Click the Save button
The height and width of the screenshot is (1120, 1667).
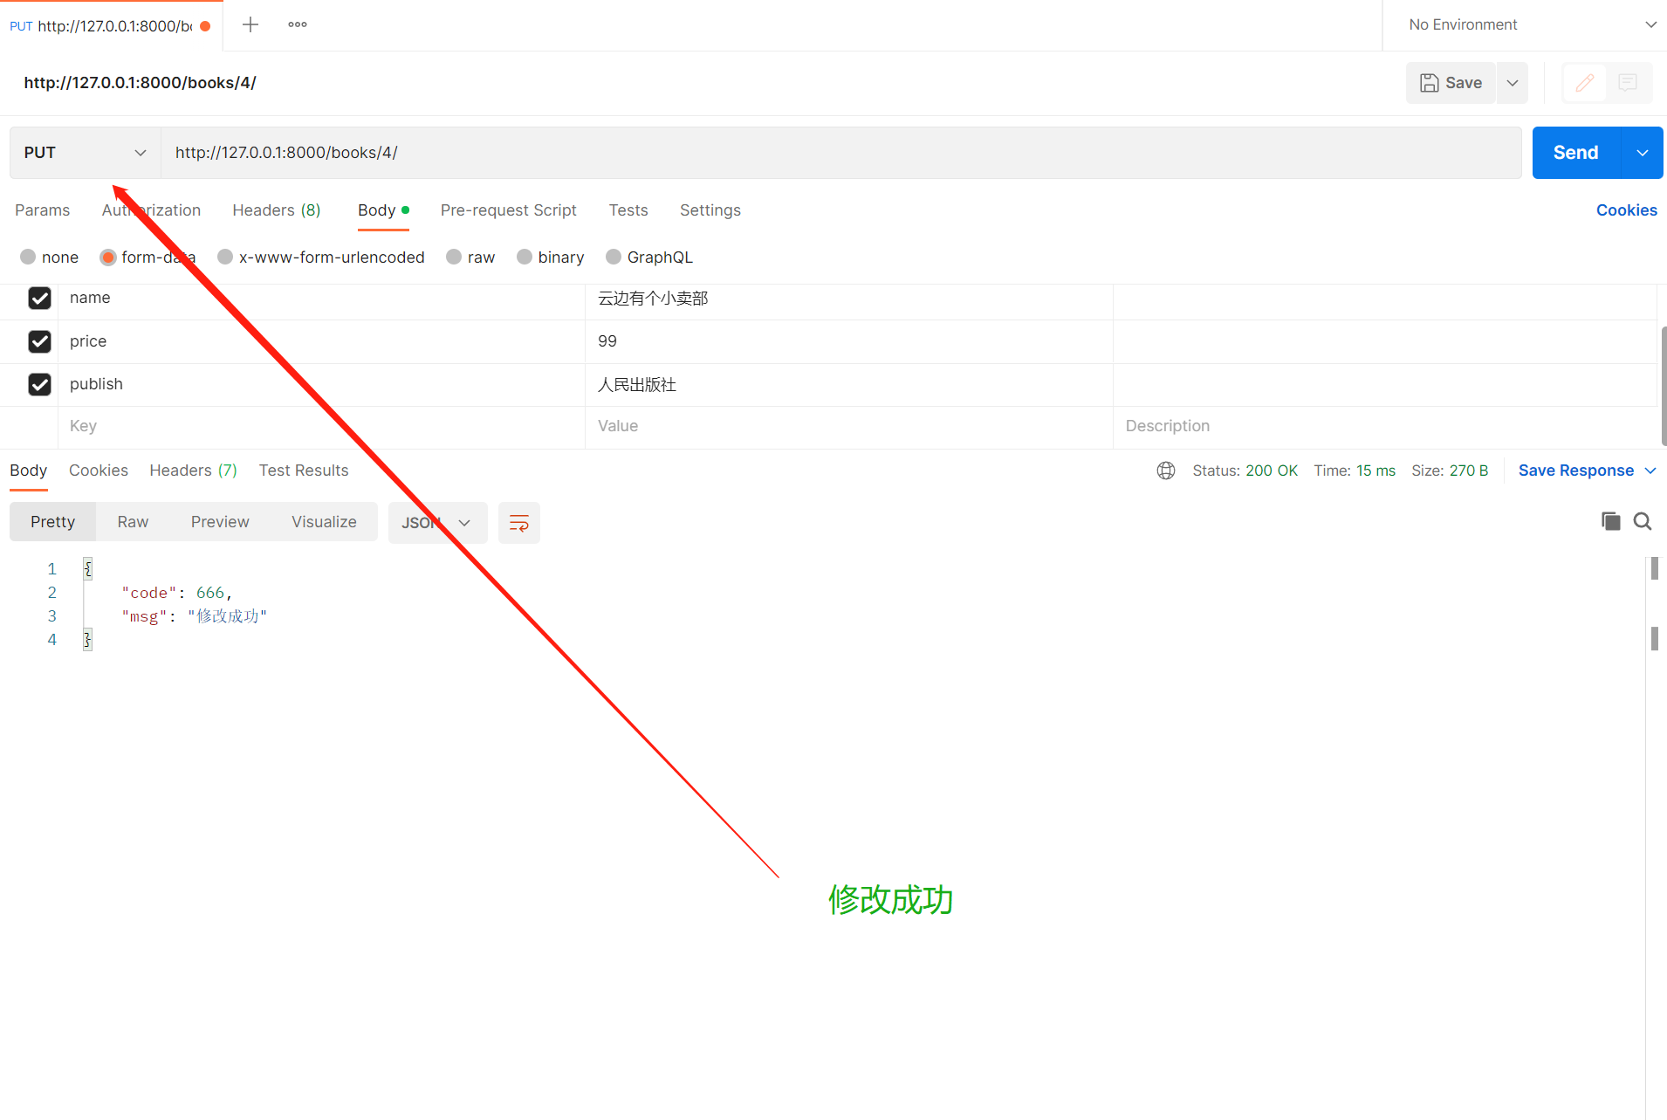tap(1451, 83)
